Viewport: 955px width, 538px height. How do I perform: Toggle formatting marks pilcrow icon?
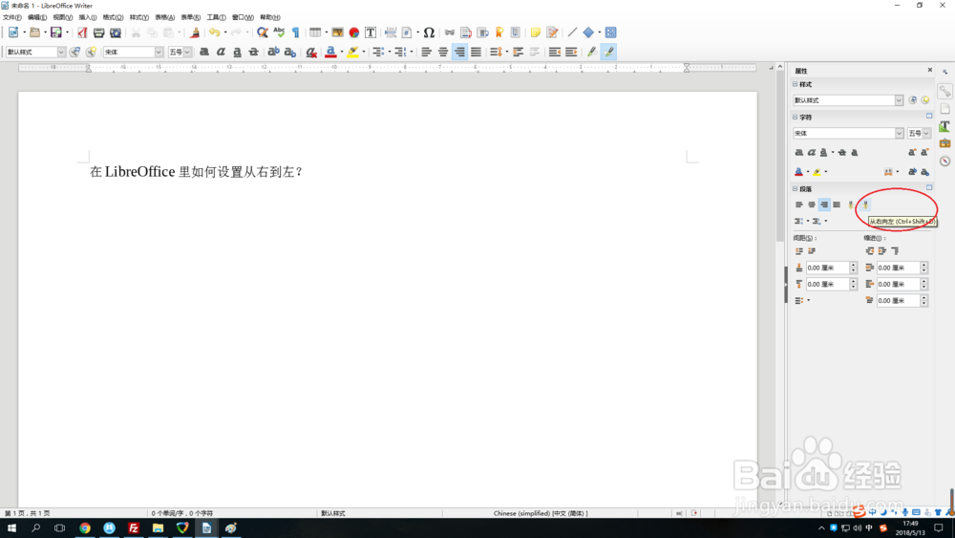[295, 32]
